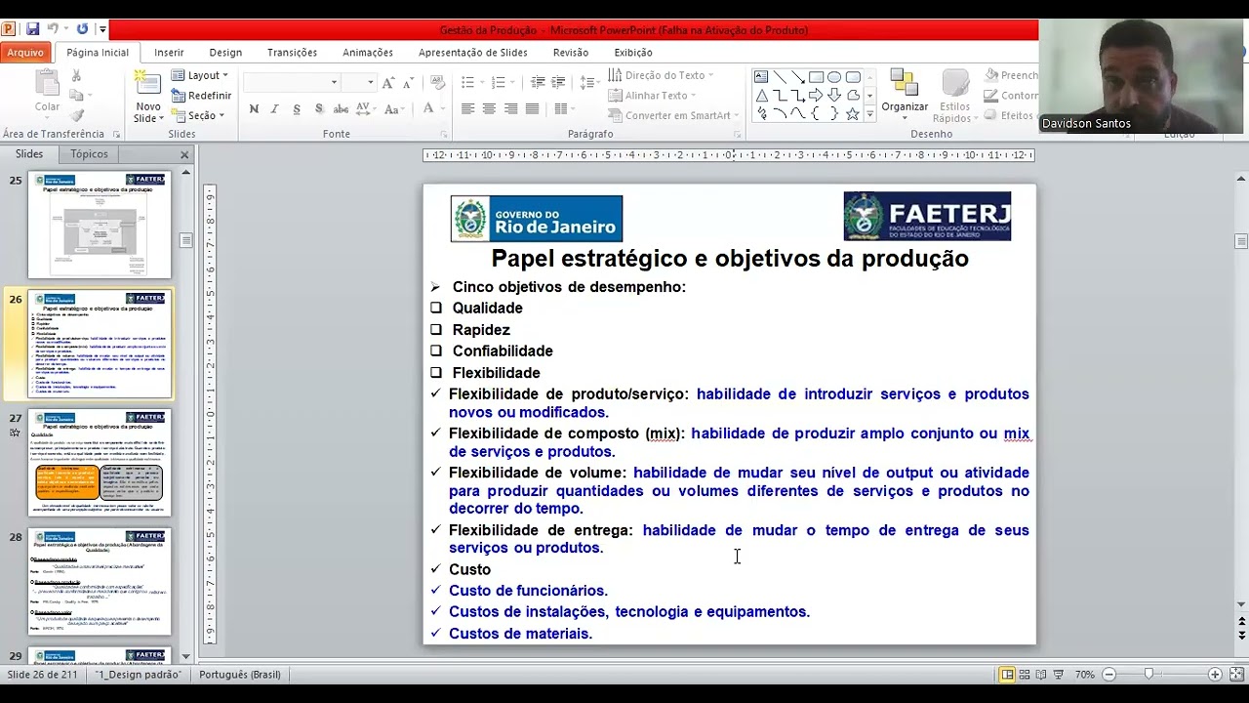Open the Exibição ribbon tab
The height and width of the screenshot is (703, 1249).
pos(633,53)
